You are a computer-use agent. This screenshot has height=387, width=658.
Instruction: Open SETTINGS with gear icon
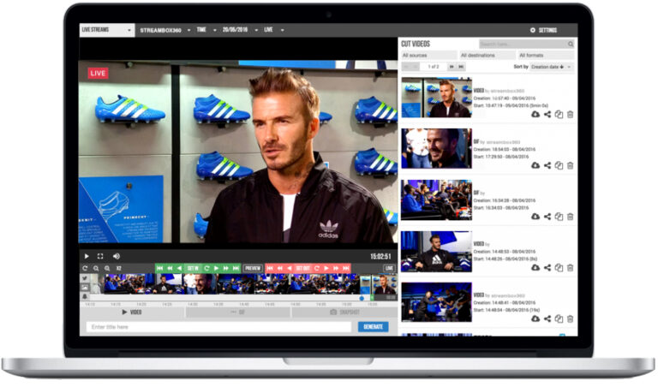coord(543,30)
